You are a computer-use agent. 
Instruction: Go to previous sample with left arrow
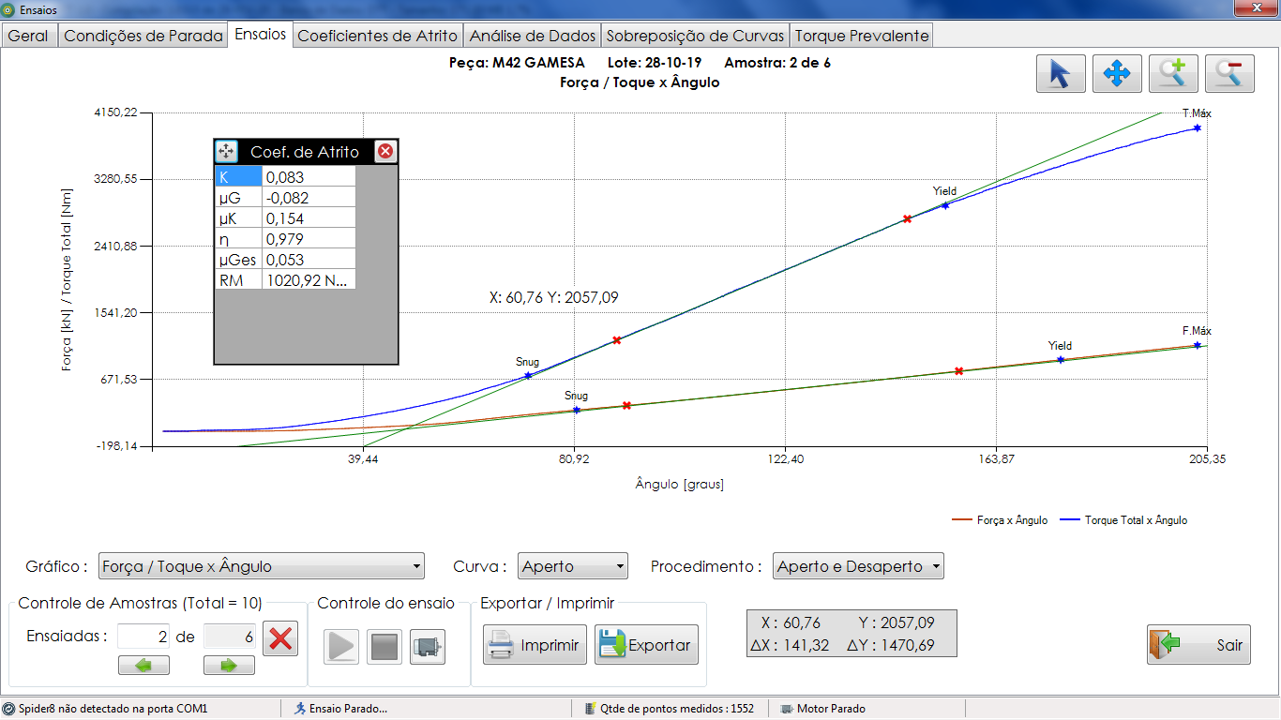tap(143, 666)
